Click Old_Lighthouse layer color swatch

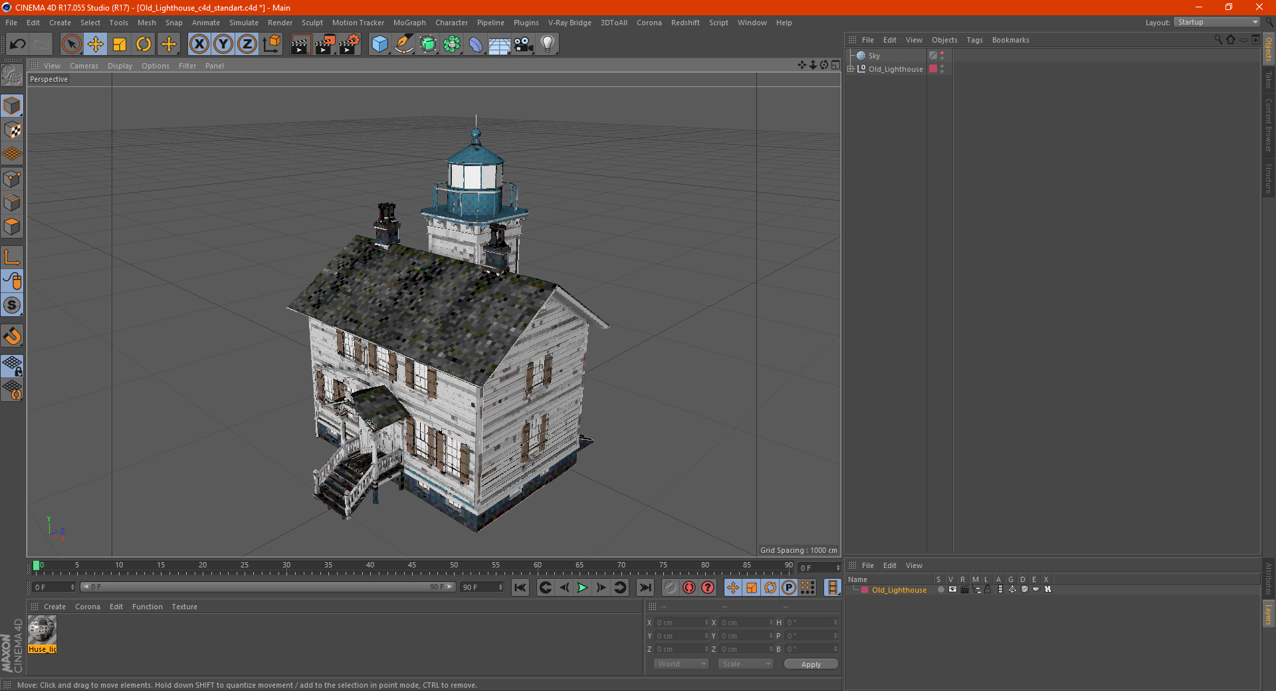point(933,68)
